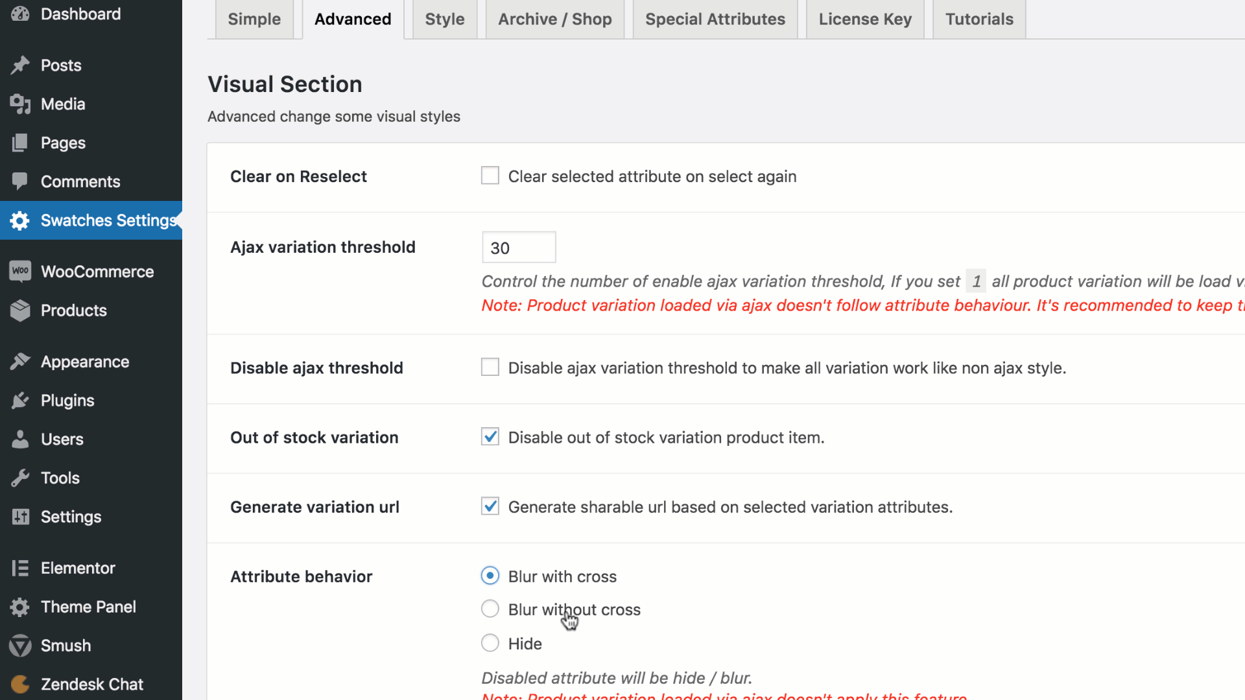Click the Elementor icon in sidebar
The image size is (1245, 700).
[20, 568]
